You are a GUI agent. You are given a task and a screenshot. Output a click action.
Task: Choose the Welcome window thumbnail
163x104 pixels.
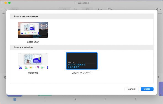click(33, 61)
